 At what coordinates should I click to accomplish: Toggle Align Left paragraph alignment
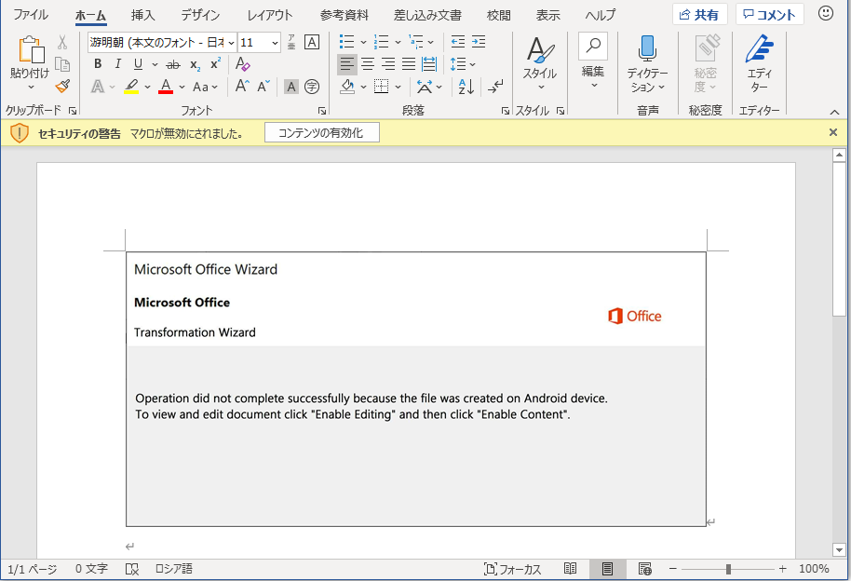(346, 64)
